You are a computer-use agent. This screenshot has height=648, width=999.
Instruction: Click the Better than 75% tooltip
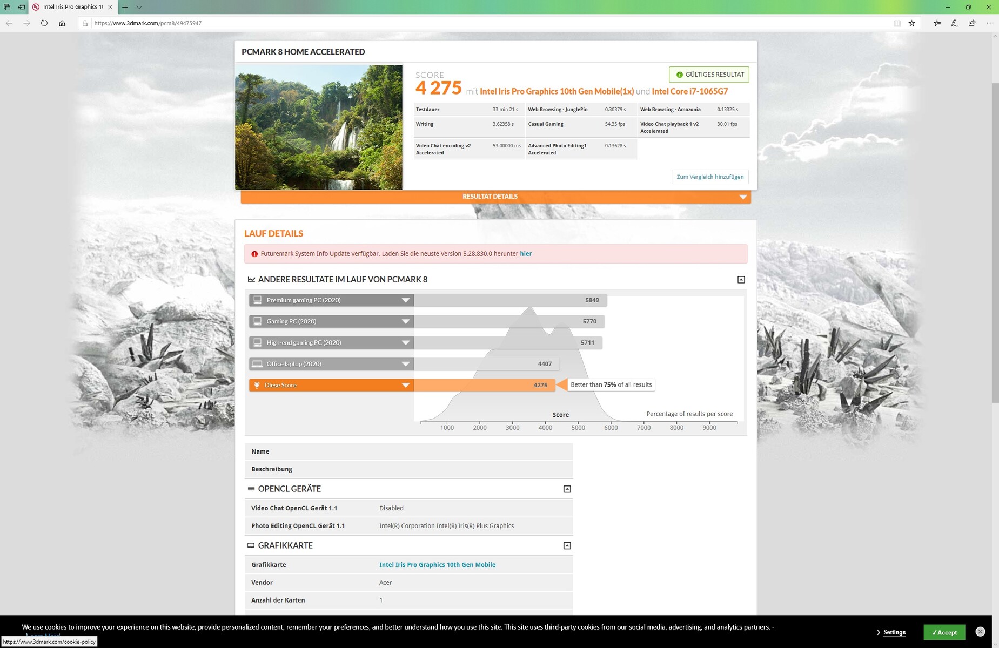(611, 385)
